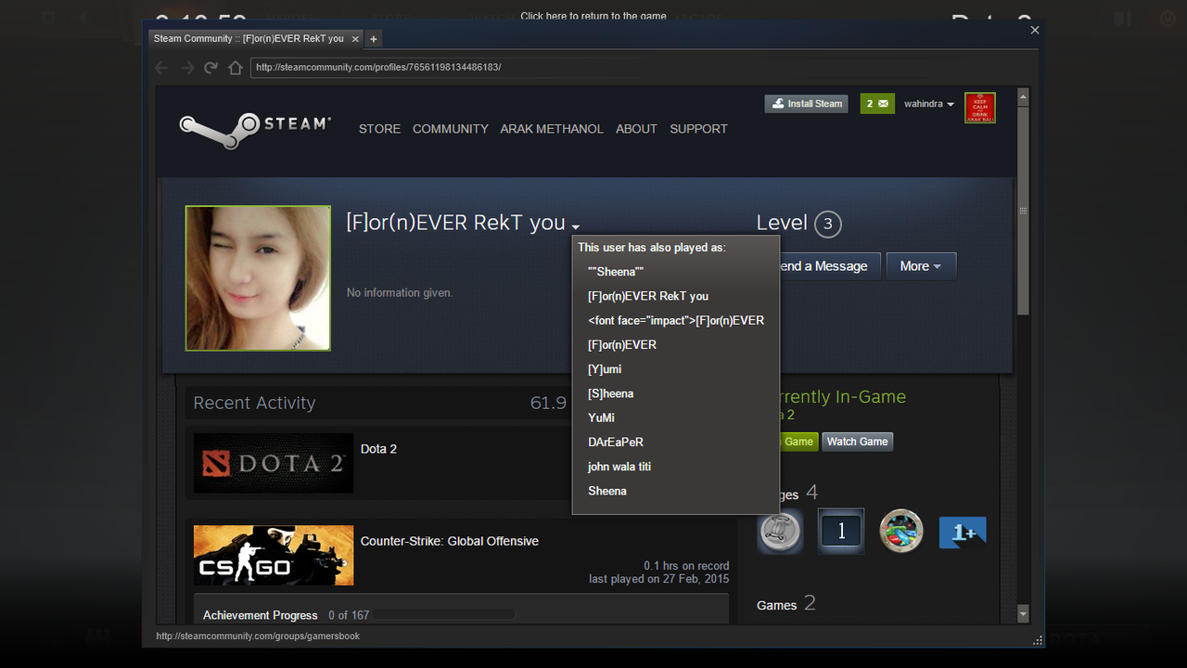Click the No information given text

click(400, 292)
